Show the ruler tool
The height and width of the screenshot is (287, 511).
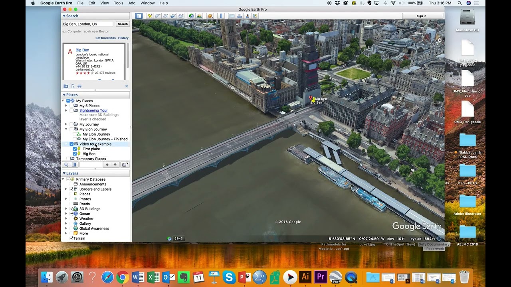point(221,16)
